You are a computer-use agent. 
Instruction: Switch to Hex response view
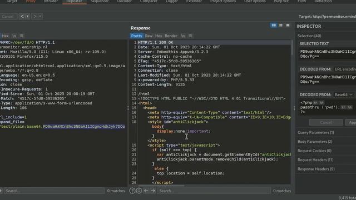pos(159,36)
